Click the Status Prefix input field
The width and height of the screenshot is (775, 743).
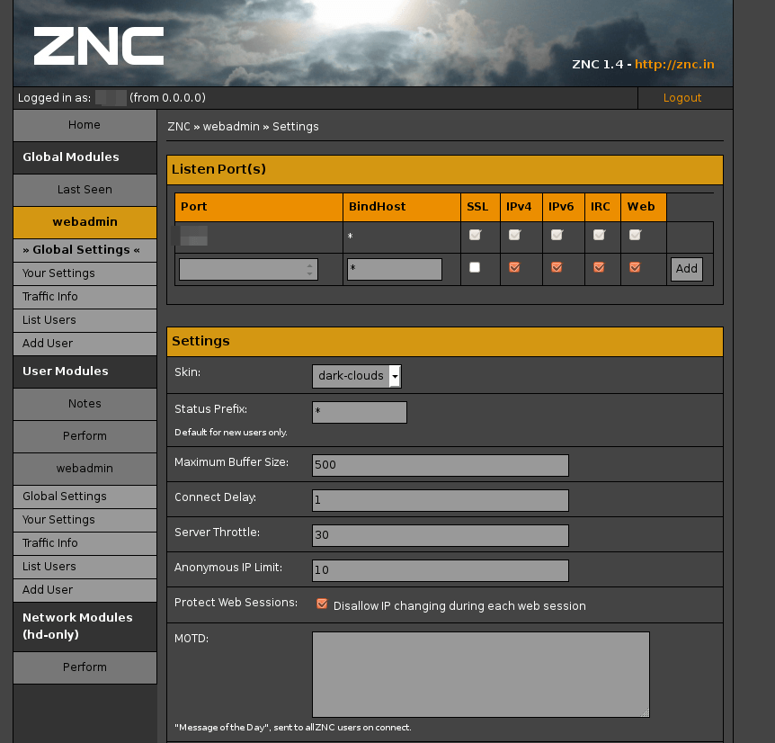point(360,412)
